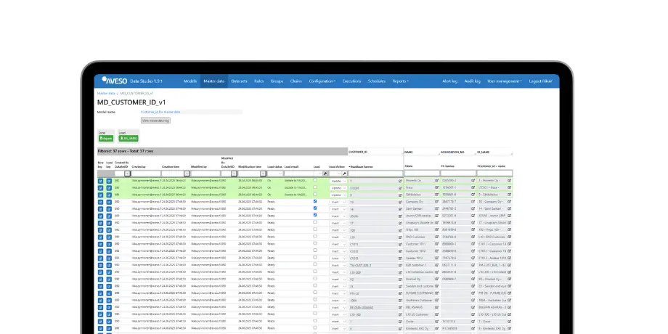Open the Models menu item
Image resolution: width=668 pixels, height=334 pixels.
pos(190,81)
